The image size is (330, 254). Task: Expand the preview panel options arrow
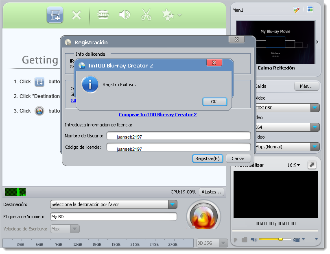[x=316, y=239]
